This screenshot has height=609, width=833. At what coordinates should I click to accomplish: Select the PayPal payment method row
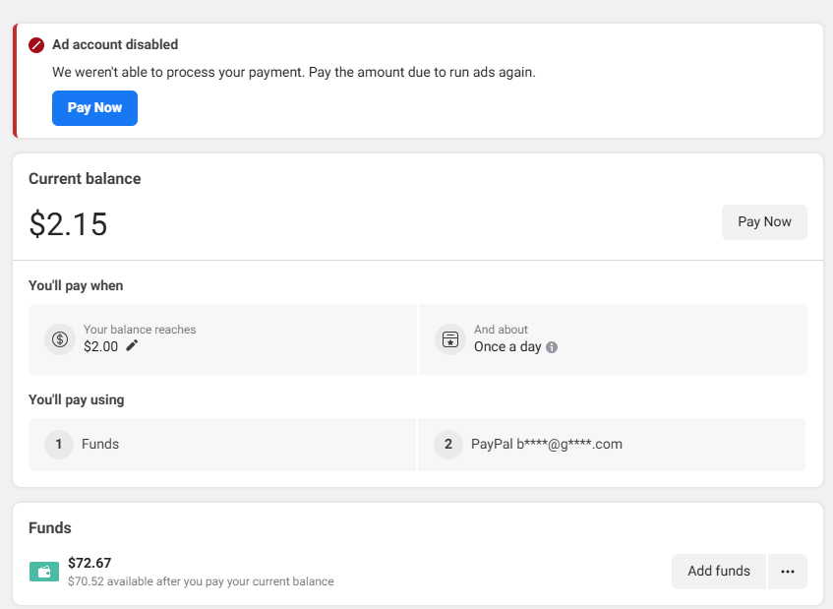point(612,445)
